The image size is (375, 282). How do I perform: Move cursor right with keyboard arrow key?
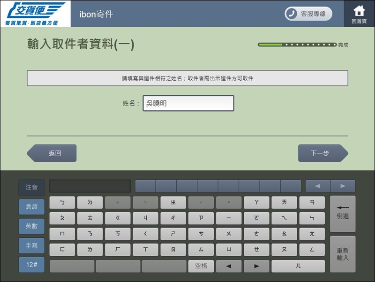pyautogui.click(x=256, y=266)
